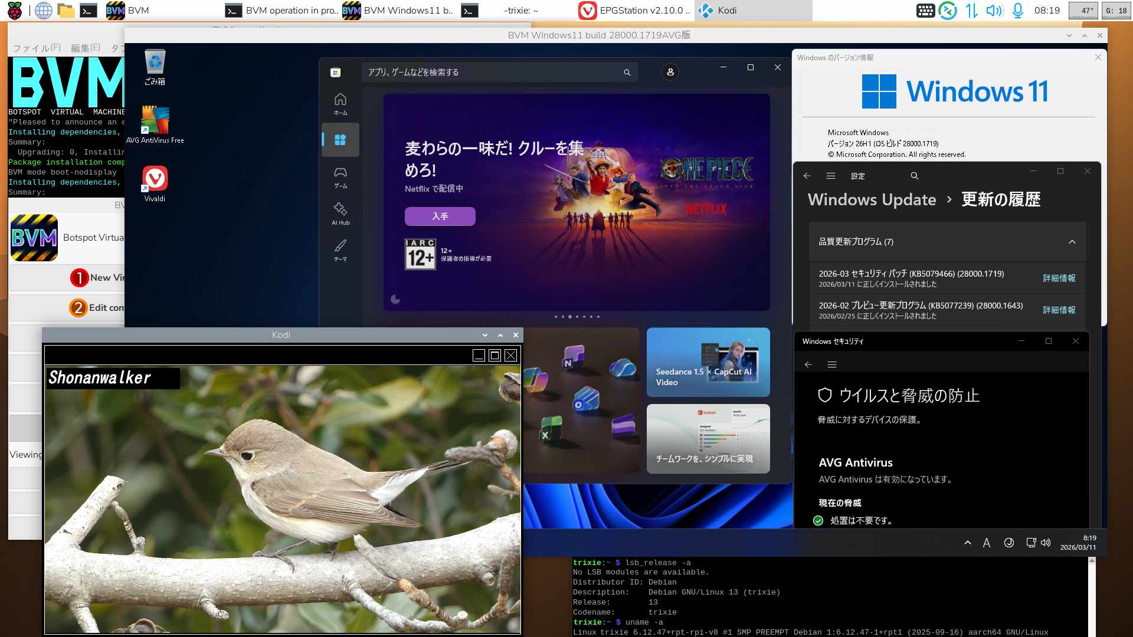Click the Store app search field

pyautogui.click(x=493, y=72)
